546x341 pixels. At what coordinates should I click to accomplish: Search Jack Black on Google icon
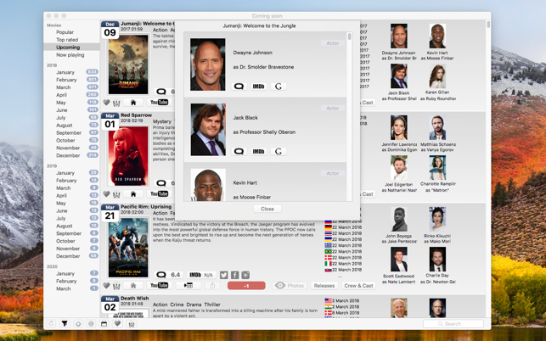point(279,151)
